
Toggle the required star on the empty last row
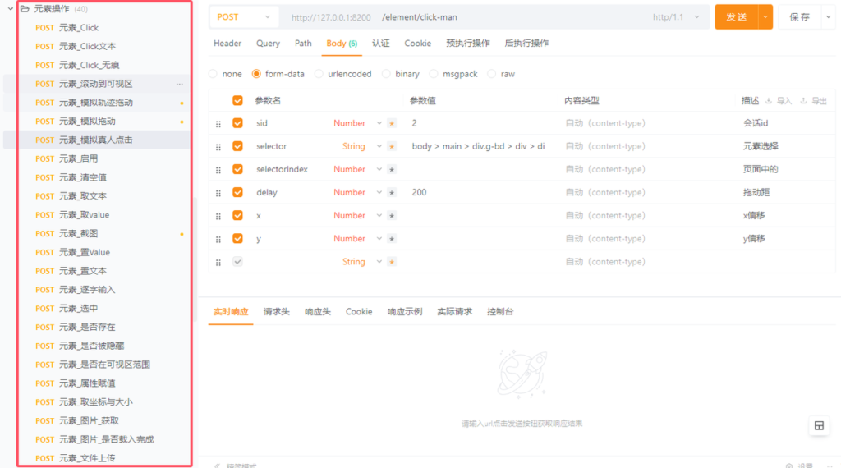(392, 262)
